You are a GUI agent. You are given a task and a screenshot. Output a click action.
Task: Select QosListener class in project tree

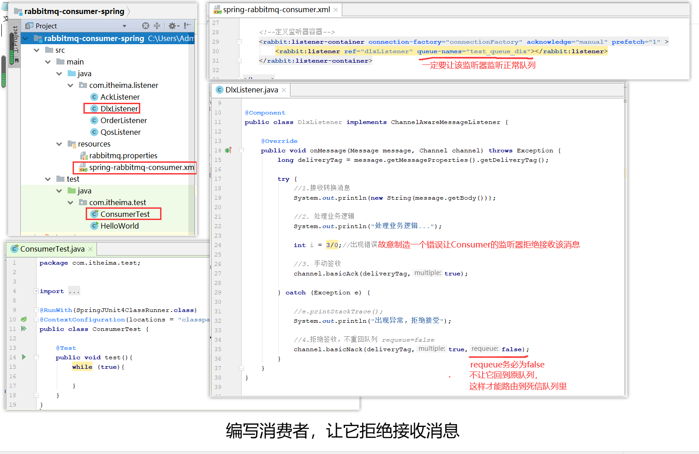[120, 132]
